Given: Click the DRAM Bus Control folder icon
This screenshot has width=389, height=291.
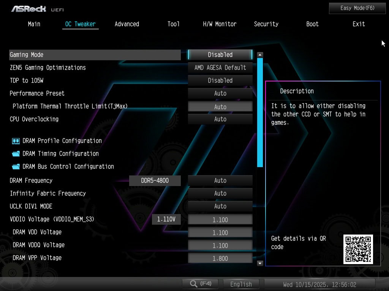Looking at the screenshot, I should tap(16, 167).
